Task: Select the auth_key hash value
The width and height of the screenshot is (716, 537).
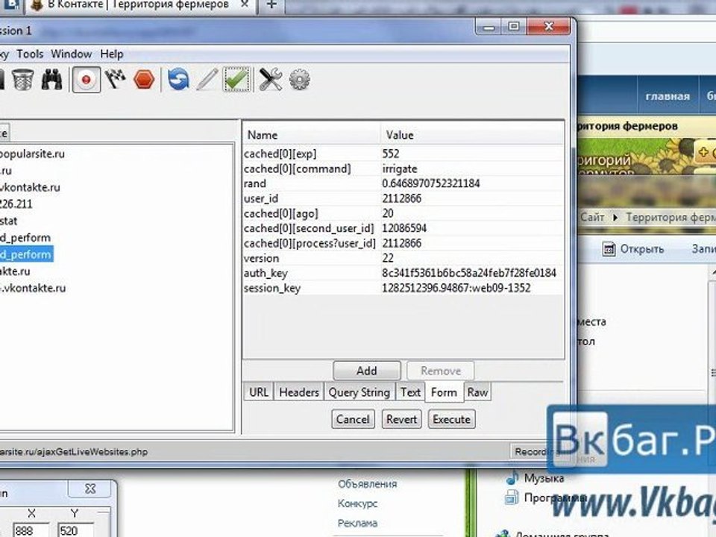Action: point(469,273)
